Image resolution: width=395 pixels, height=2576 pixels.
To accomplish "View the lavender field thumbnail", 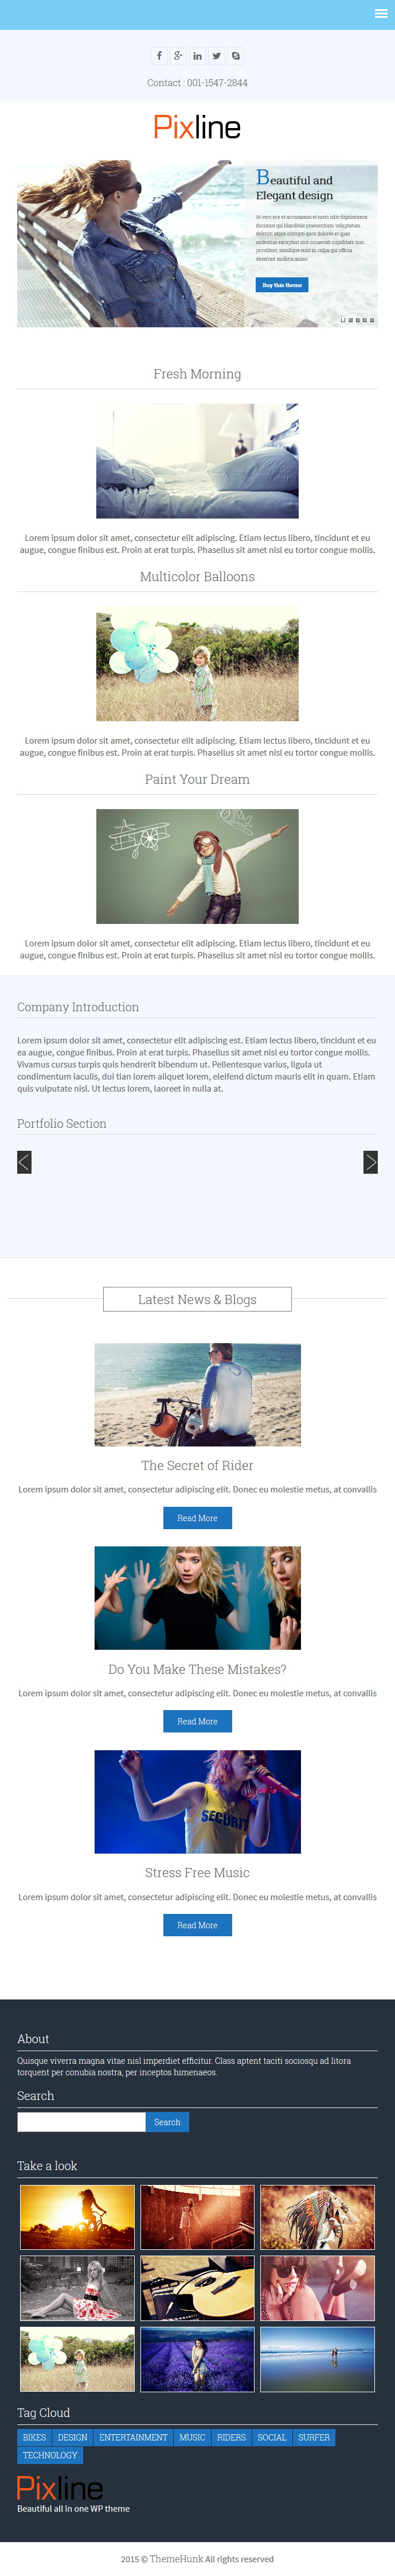I will [197, 2359].
